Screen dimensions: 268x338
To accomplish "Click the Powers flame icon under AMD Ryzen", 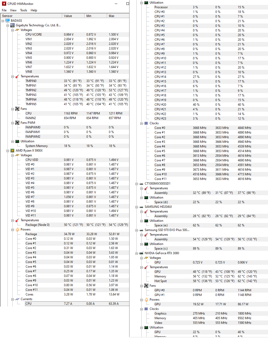I will point(17,229).
